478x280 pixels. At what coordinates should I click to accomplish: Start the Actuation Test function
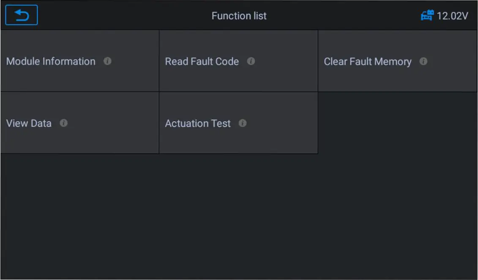coord(239,123)
